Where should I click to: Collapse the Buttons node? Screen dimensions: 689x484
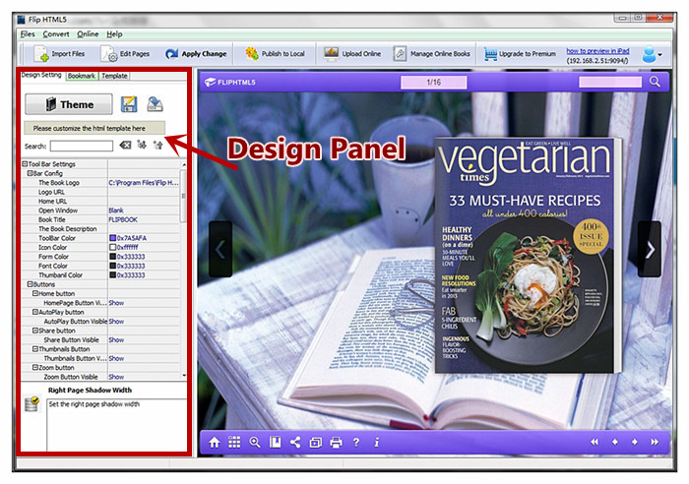tap(30, 284)
